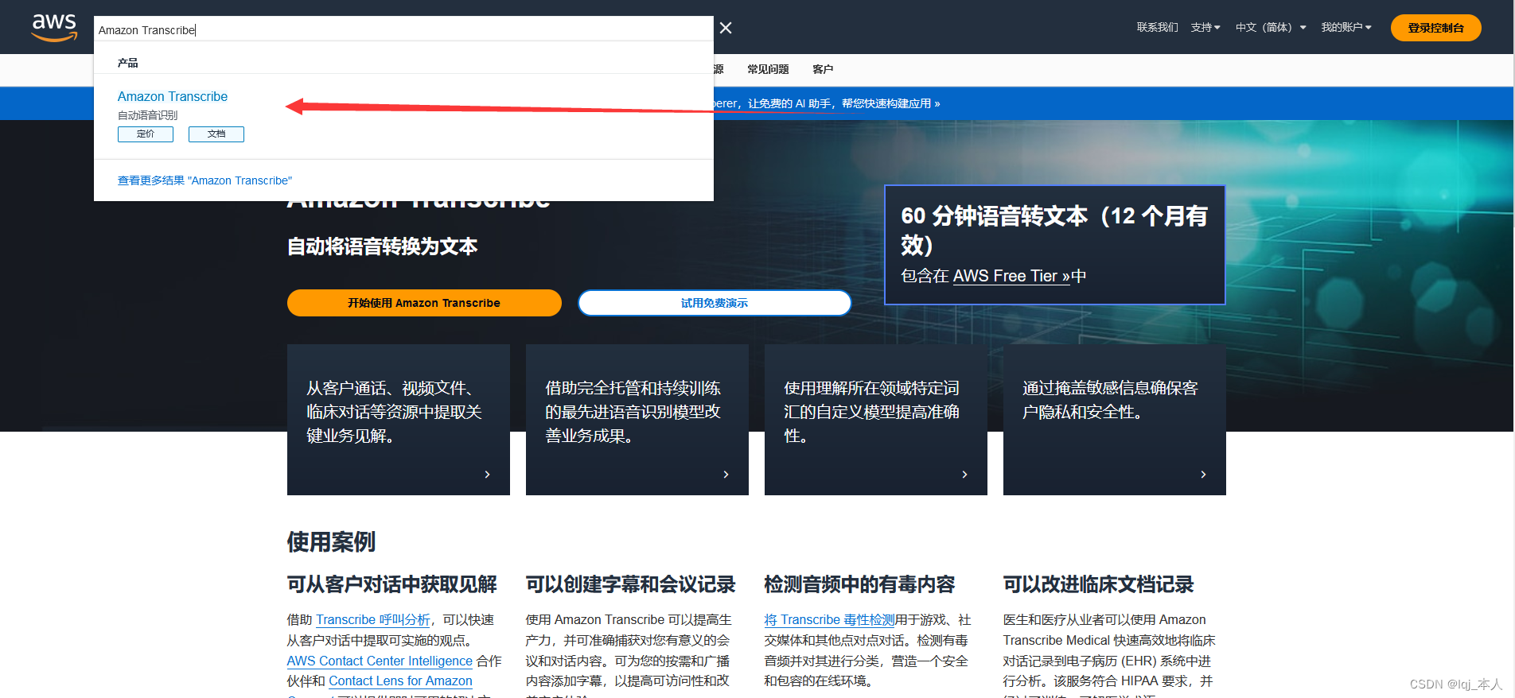
Task: Click 产品 label in search dropdown
Action: coord(127,63)
